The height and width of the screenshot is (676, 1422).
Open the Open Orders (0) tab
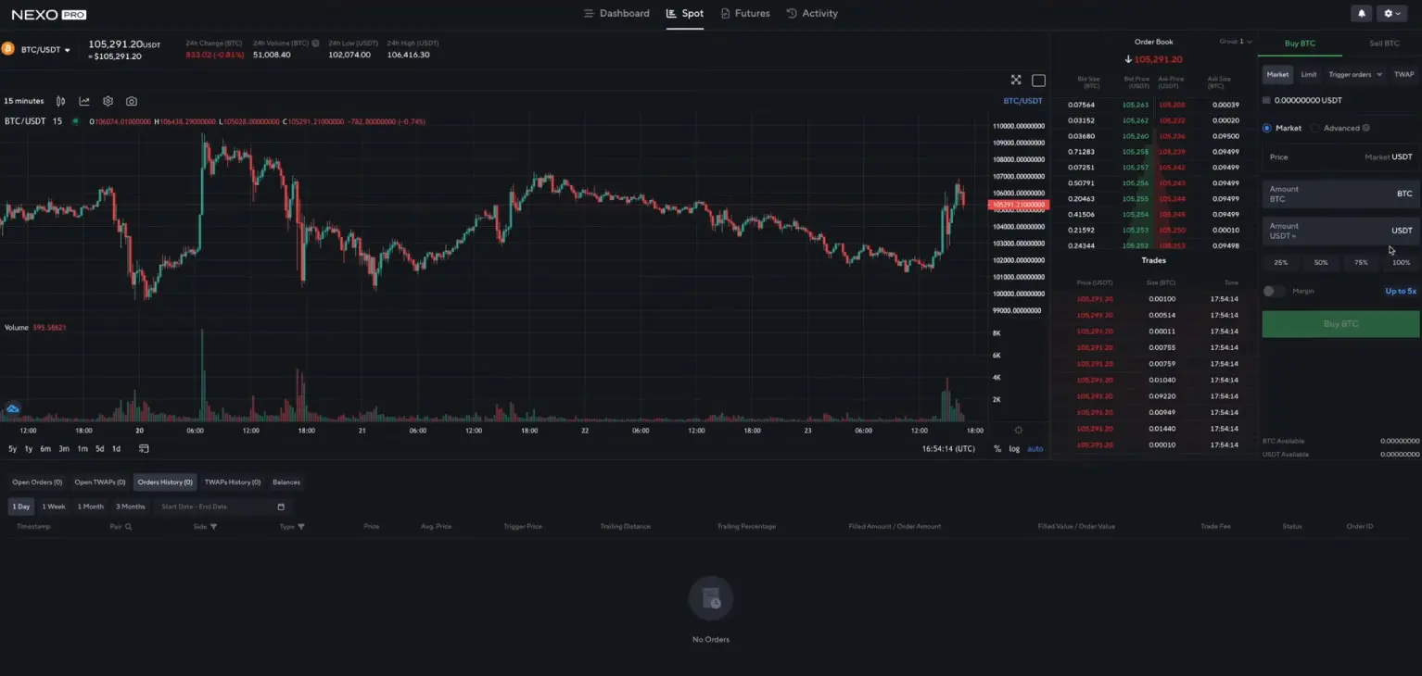pyautogui.click(x=37, y=482)
